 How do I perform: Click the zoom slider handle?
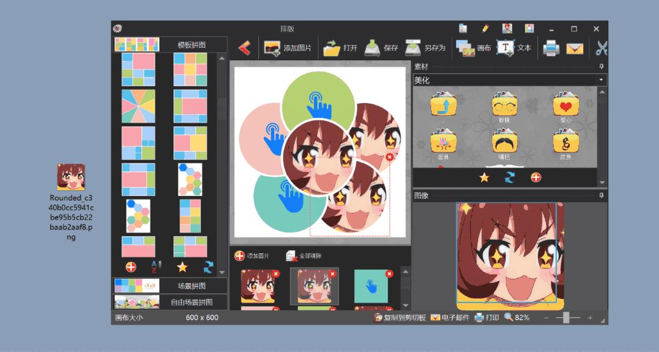coord(566,318)
